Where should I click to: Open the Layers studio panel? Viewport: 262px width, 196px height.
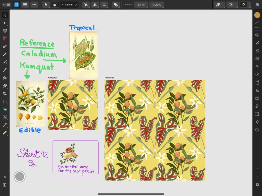(x=257, y=35)
